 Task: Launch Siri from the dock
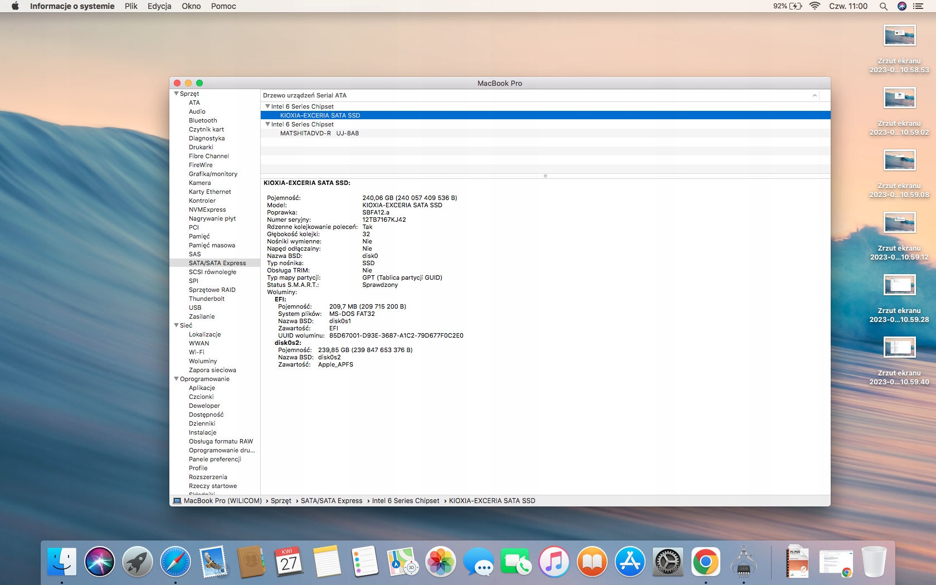coord(100,562)
